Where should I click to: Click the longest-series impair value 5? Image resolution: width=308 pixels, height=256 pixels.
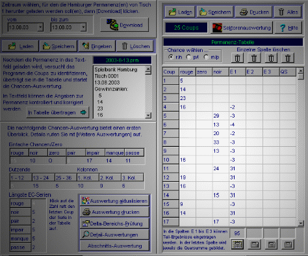34,229
